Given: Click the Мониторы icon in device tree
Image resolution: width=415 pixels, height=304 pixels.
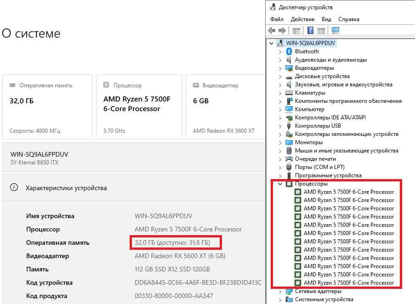Looking at the screenshot, I should pyautogui.click(x=289, y=142).
